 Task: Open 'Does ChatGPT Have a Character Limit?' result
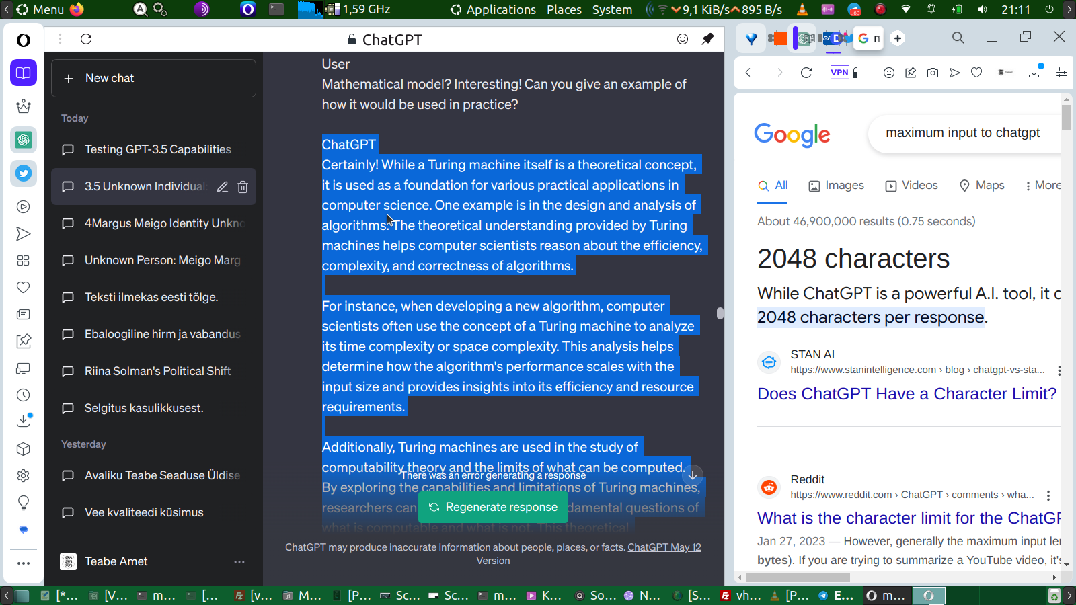coord(907,394)
